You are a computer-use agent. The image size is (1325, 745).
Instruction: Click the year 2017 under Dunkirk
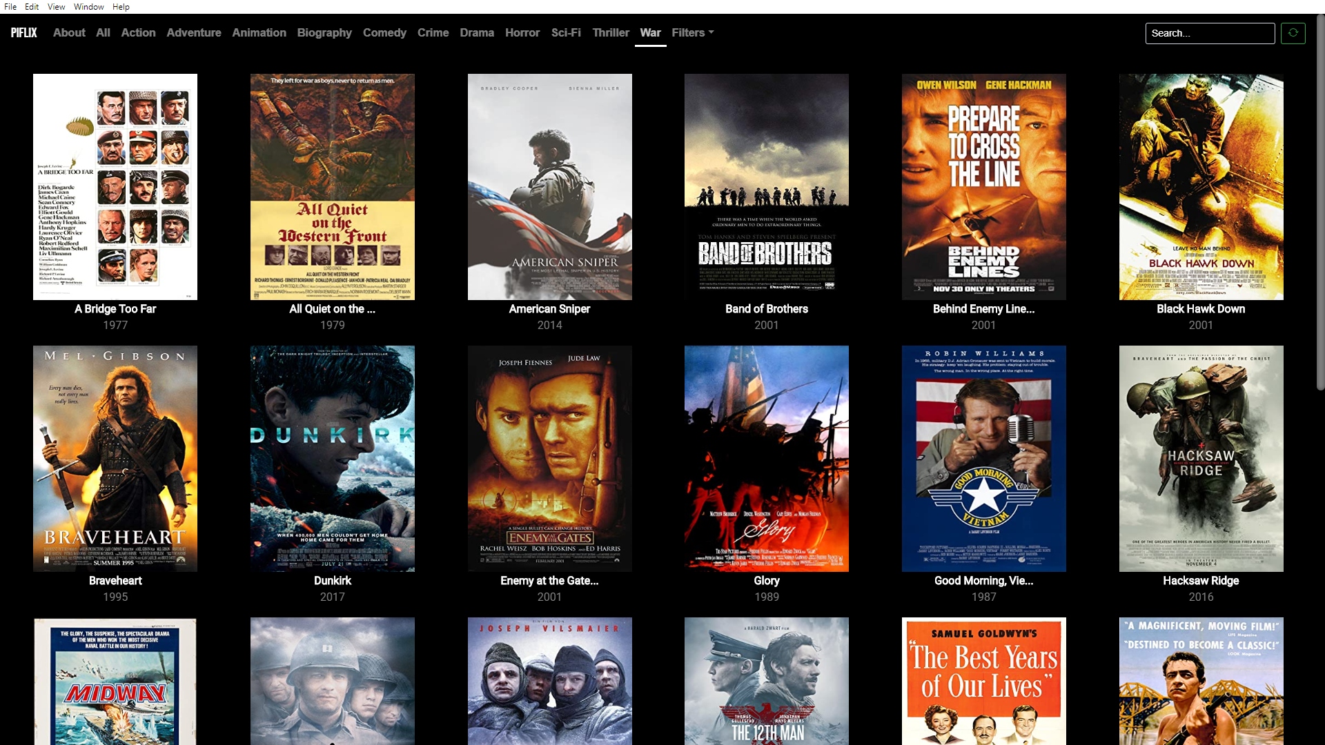click(333, 597)
